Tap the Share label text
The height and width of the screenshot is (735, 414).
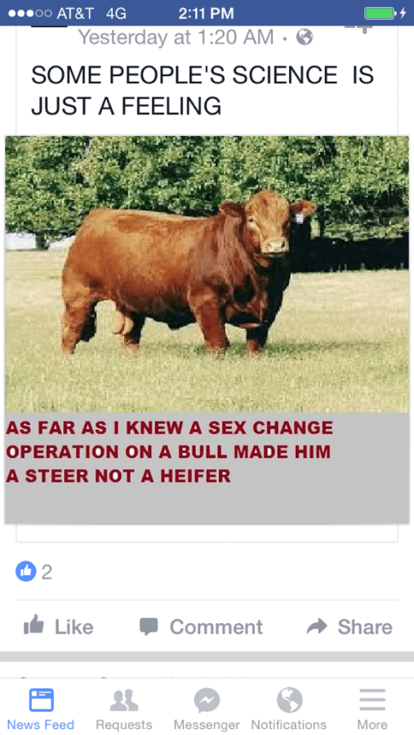pyautogui.click(x=365, y=627)
